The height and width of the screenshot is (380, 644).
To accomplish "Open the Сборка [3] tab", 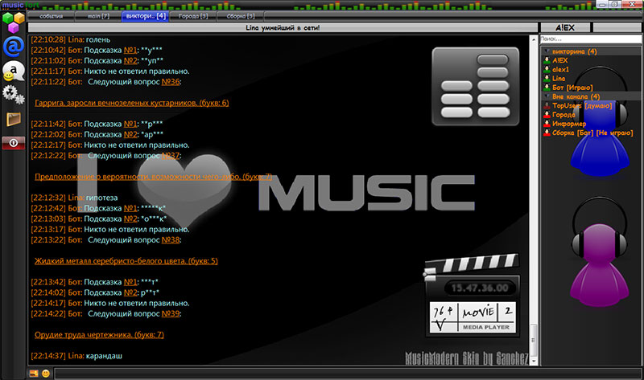I will pos(239,15).
